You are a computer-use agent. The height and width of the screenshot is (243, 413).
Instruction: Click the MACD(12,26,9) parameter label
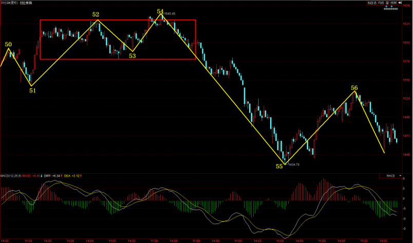11,176
